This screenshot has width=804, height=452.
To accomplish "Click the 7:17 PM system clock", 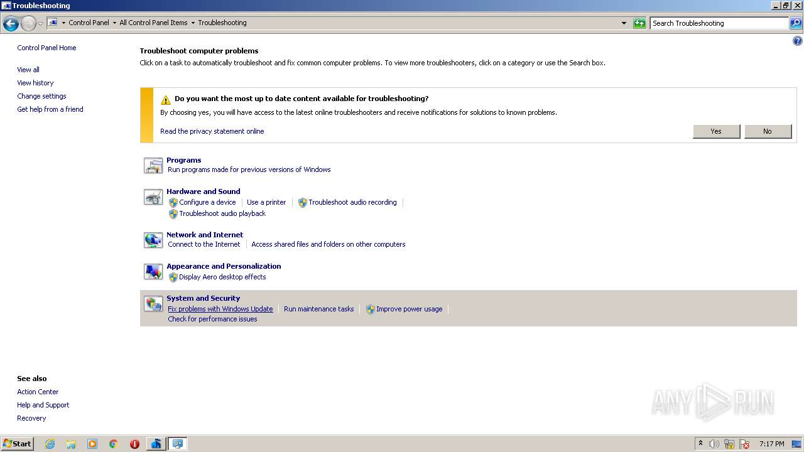I will click(x=771, y=444).
